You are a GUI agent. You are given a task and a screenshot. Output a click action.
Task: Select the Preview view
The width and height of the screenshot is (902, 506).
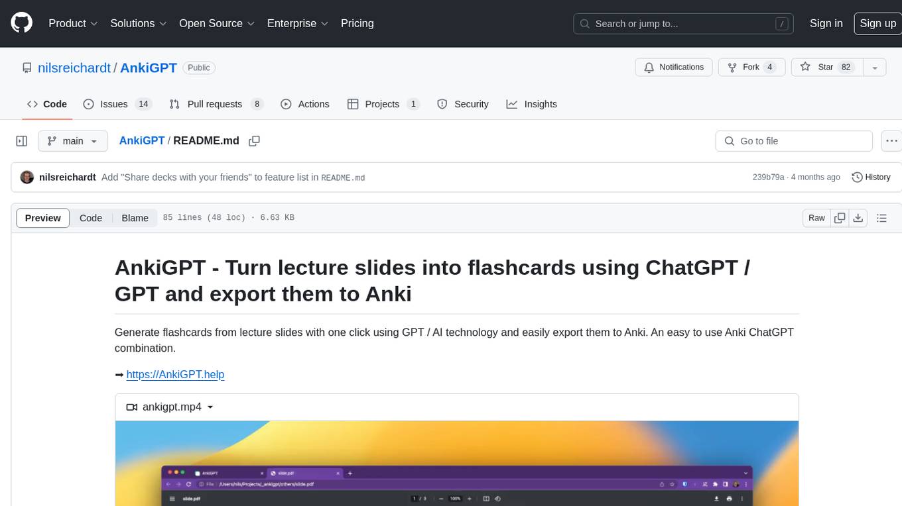pyautogui.click(x=43, y=218)
